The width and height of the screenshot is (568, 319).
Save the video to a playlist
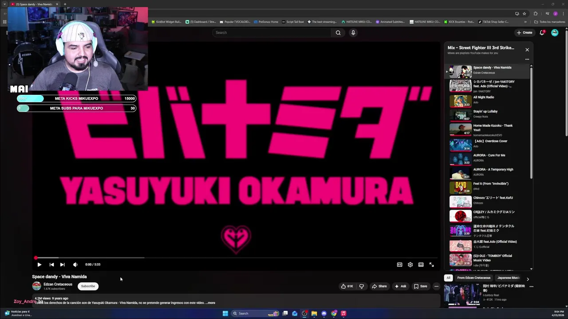420,286
